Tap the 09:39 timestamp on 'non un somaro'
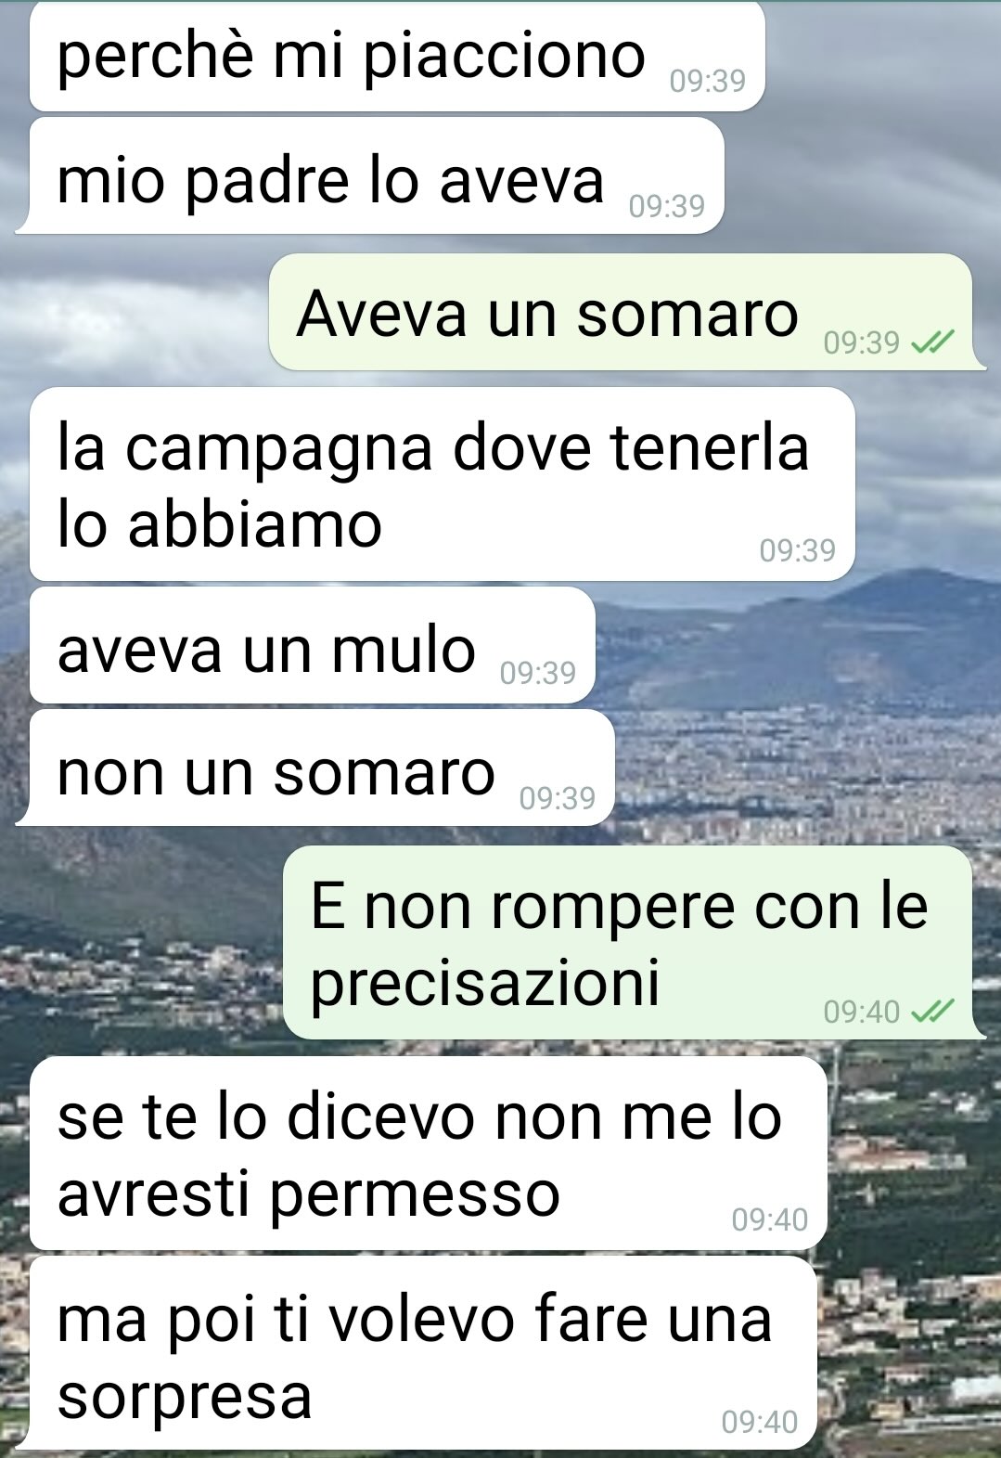 (558, 798)
